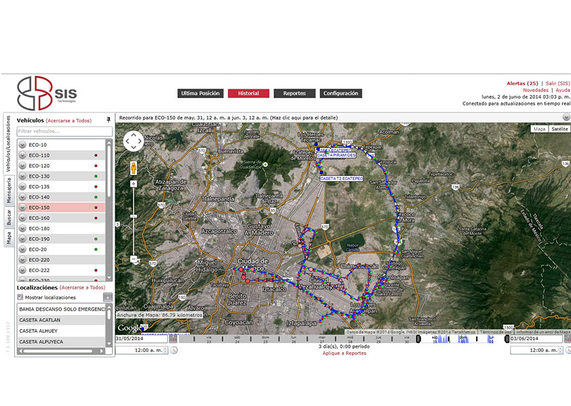This screenshot has width=571, height=406.
Task: Open the Novedades link
Action: click(x=536, y=90)
